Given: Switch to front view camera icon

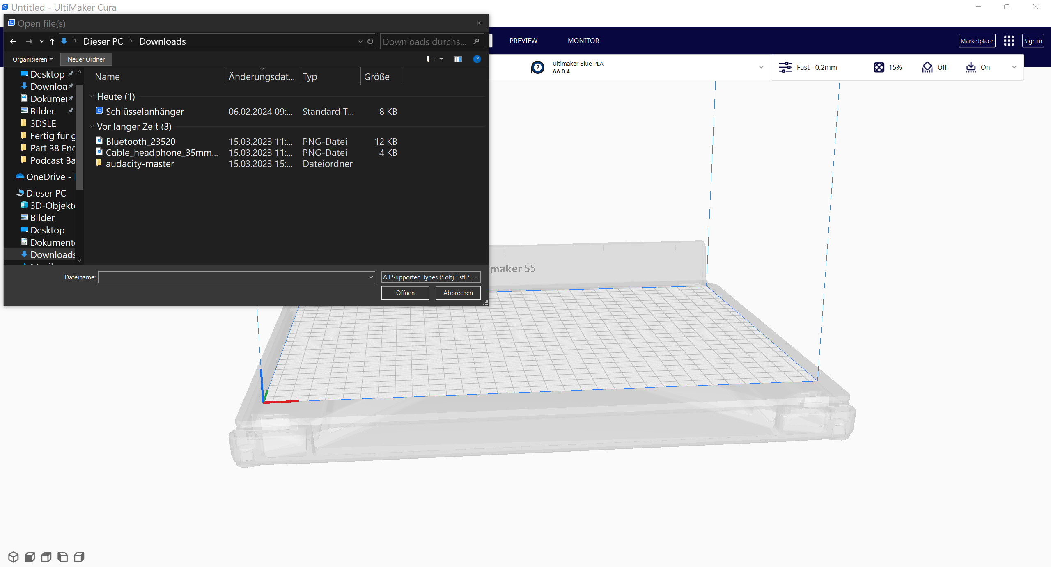Looking at the screenshot, I should (x=30, y=557).
